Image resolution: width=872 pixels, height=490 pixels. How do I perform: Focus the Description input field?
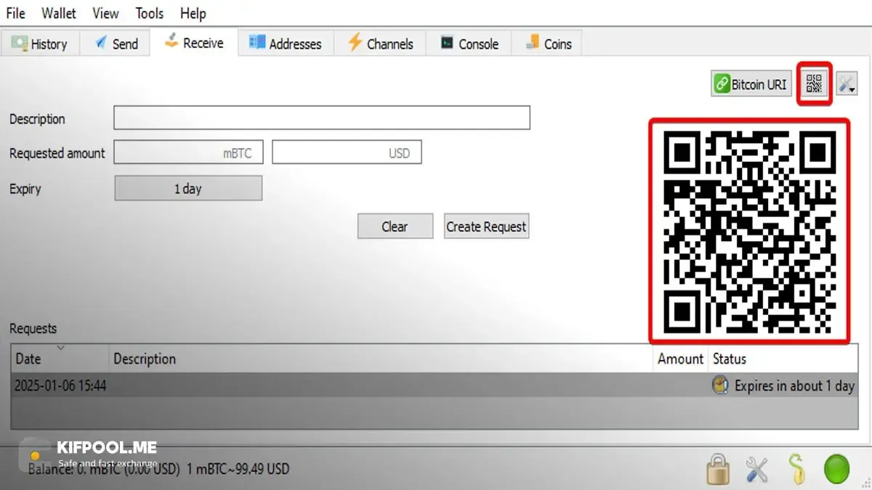(x=322, y=118)
